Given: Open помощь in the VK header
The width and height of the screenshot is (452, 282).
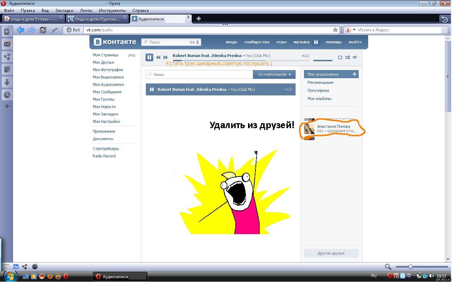Looking at the screenshot, I should [334, 42].
